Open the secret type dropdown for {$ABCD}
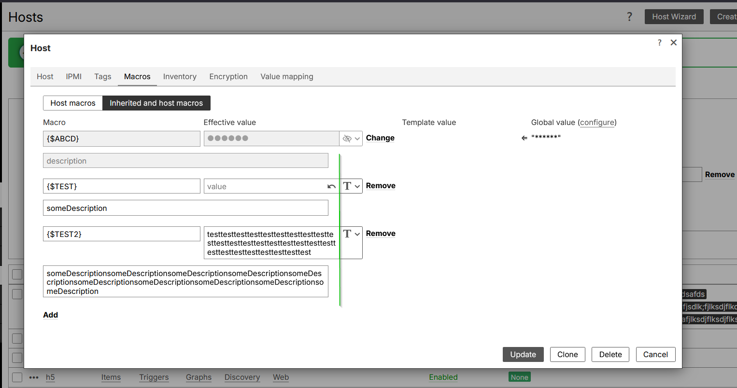The image size is (737, 388). [x=351, y=139]
